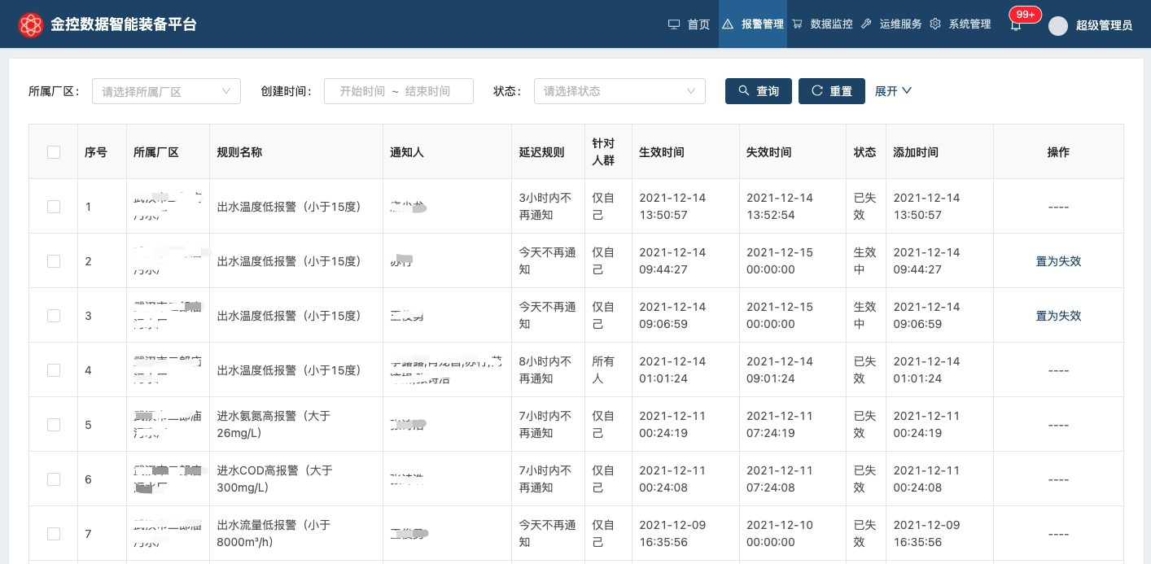
Task: Click 置为失效 in row 2
Action: click(1058, 261)
